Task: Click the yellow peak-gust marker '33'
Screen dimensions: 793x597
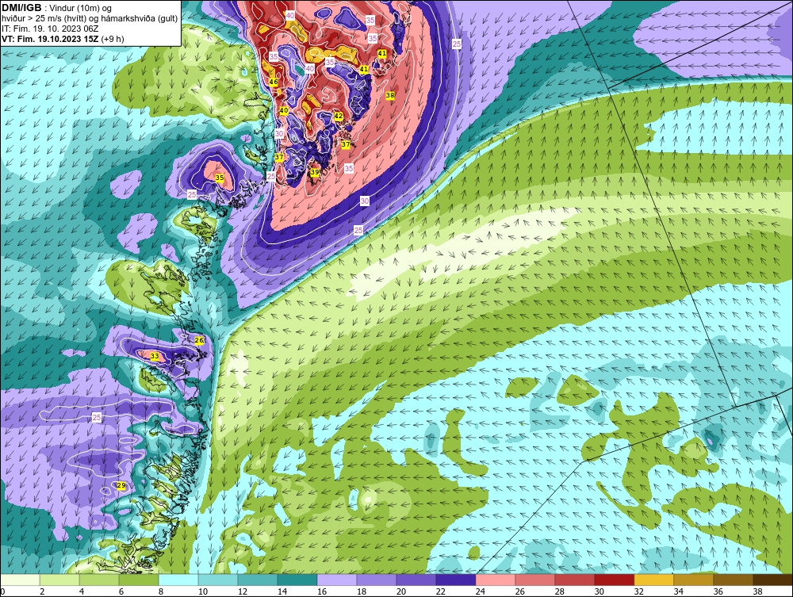Action: [155, 357]
